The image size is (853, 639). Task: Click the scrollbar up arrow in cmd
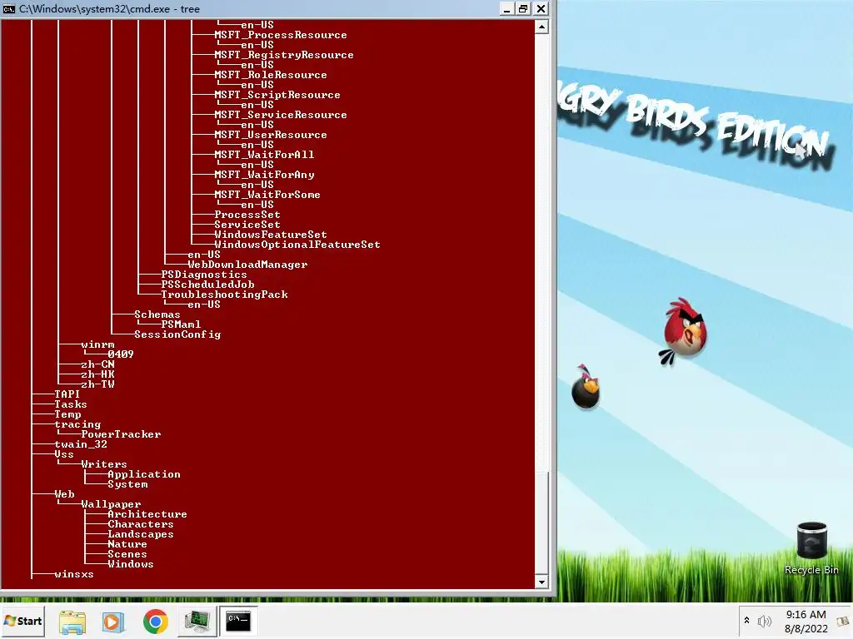[x=541, y=27]
